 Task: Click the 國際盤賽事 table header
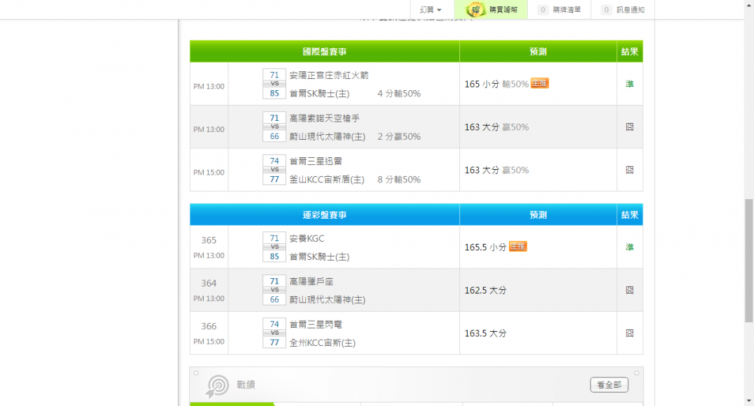325,52
